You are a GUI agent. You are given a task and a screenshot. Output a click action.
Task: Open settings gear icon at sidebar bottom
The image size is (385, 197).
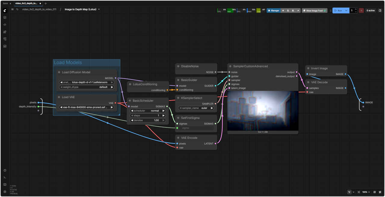coord(5,192)
